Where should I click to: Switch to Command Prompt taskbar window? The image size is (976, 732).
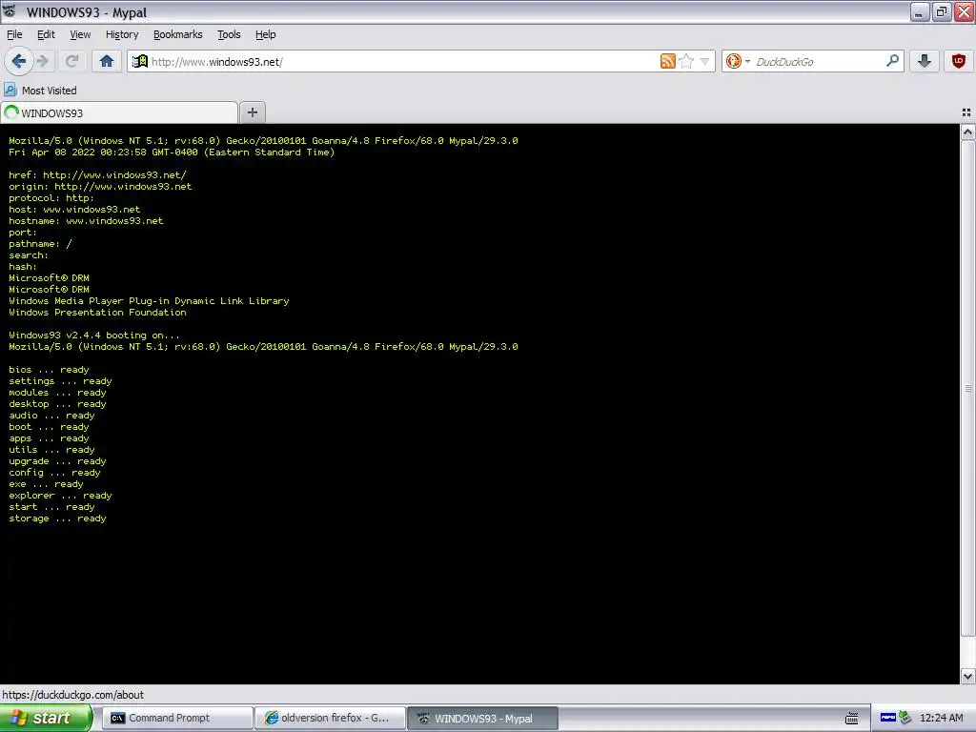(x=176, y=718)
